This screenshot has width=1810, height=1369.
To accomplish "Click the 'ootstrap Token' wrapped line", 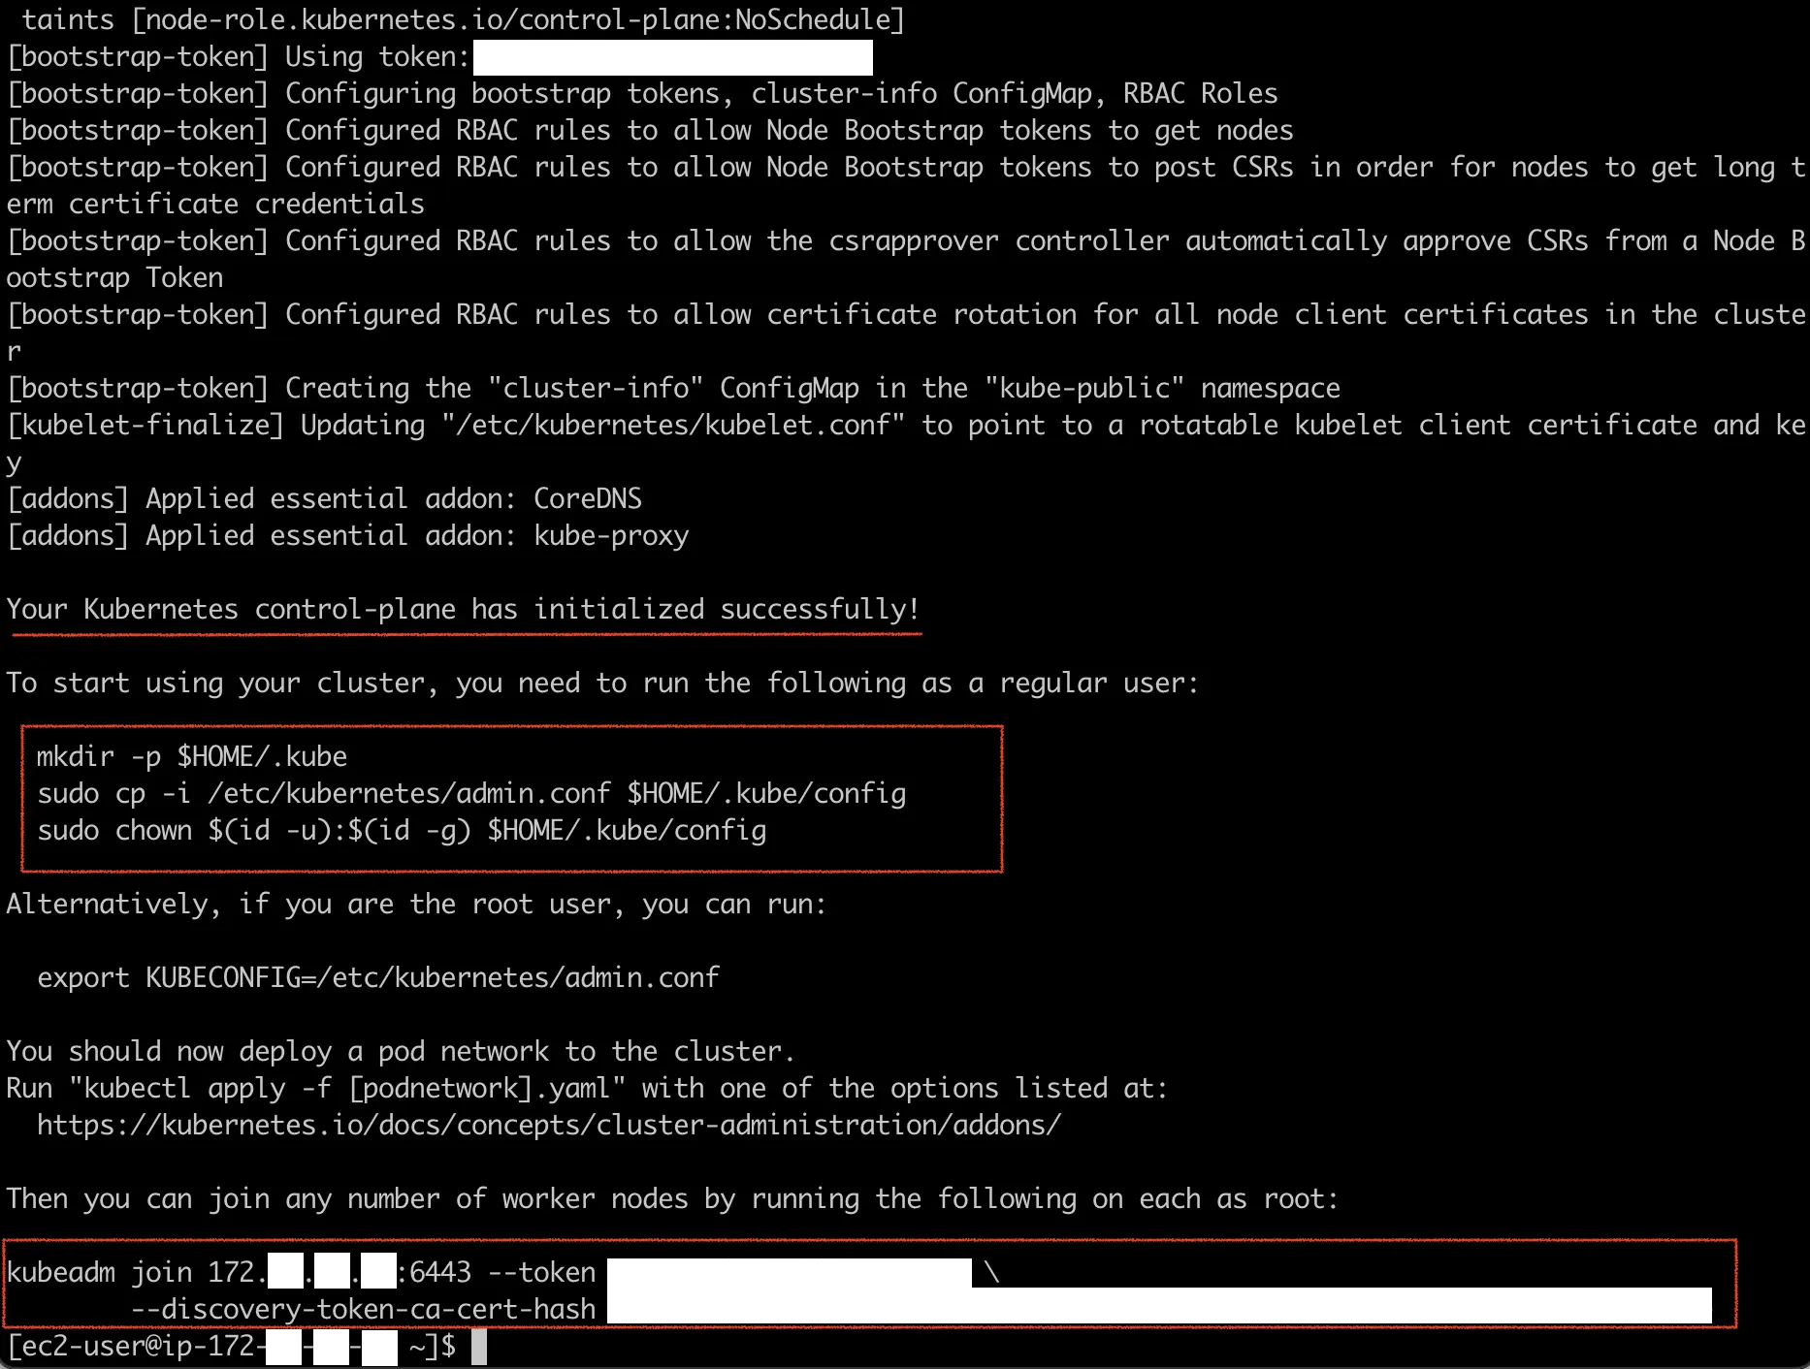I will point(114,277).
